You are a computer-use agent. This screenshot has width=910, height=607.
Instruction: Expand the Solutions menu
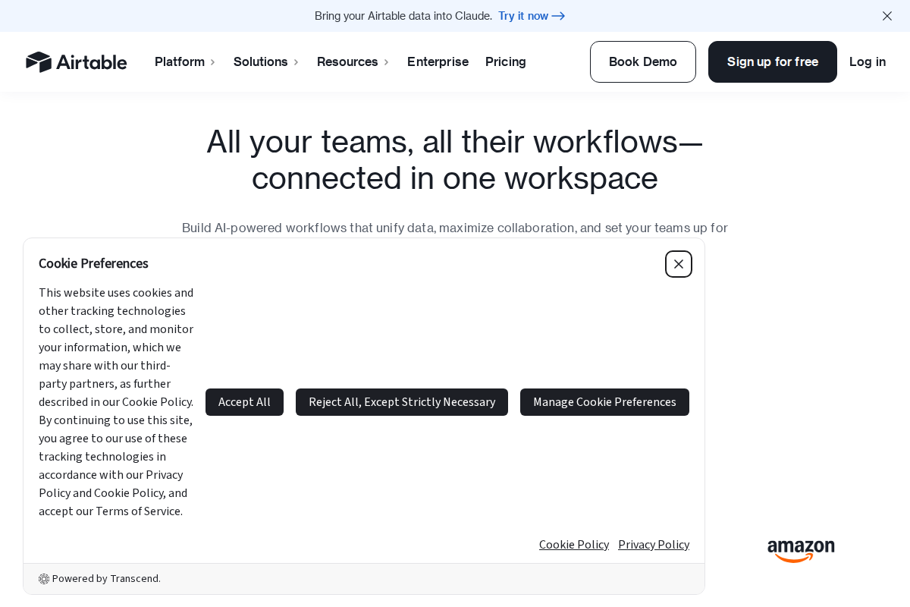pyautogui.click(x=266, y=62)
